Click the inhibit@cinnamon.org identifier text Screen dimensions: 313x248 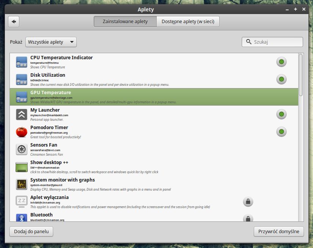45,203
